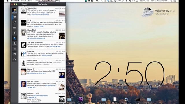Select the .DS_Store file on desktop
The height and width of the screenshot is (104, 185).
(x=115, y=99)
